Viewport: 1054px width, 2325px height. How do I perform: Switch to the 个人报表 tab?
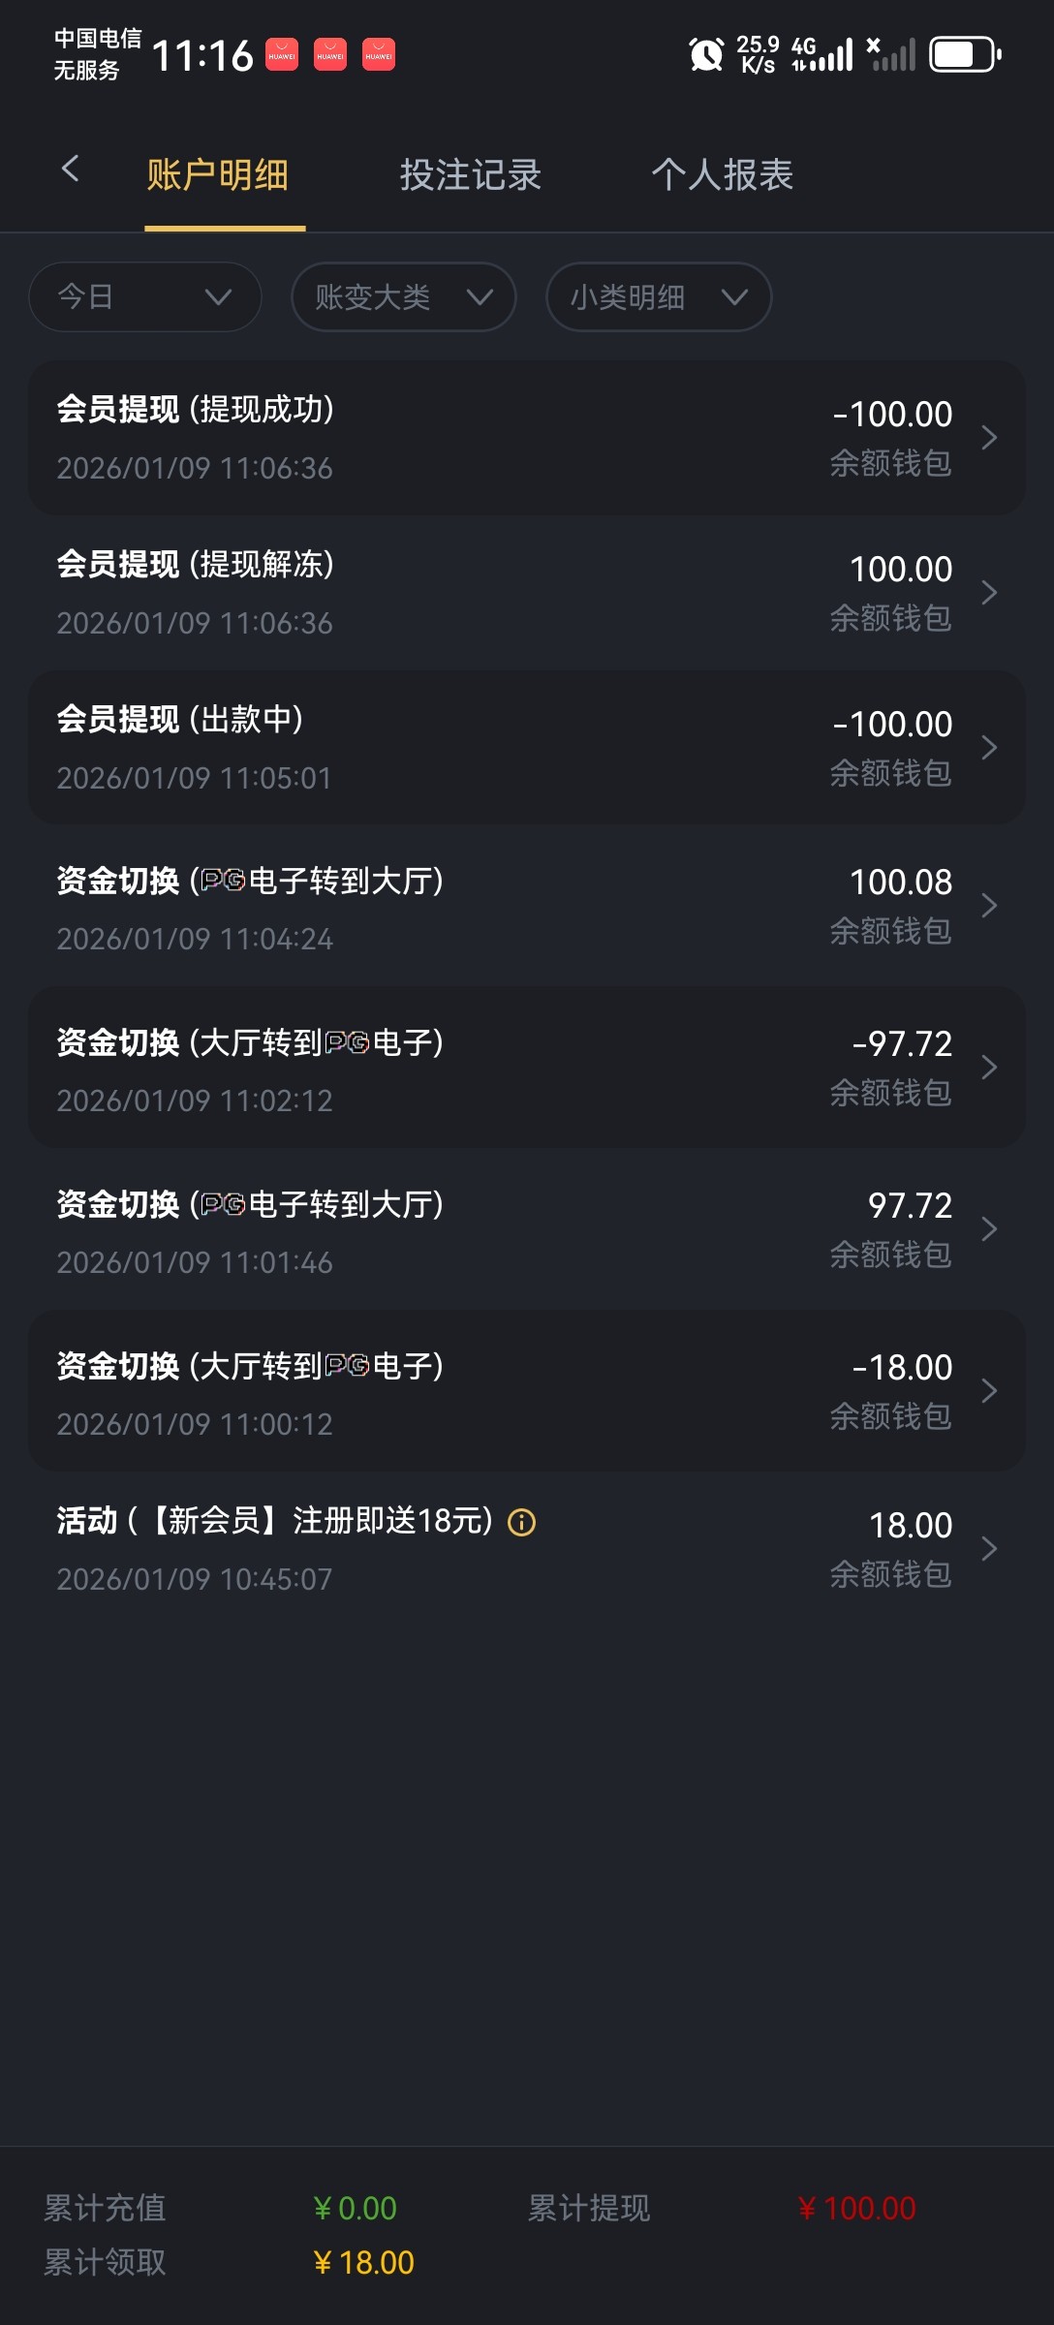723,175
